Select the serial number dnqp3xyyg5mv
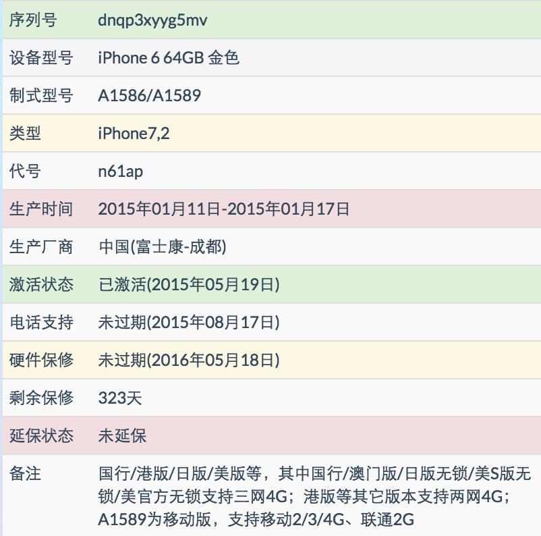The width and height of the screenshot is (541, 536). point(152,20)
